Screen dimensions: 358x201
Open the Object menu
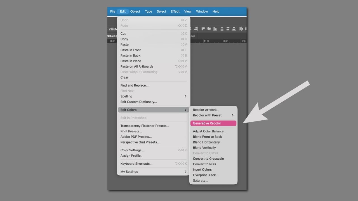[135, 11]
